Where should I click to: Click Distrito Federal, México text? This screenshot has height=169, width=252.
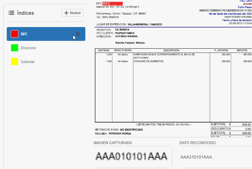click(130, 43)
